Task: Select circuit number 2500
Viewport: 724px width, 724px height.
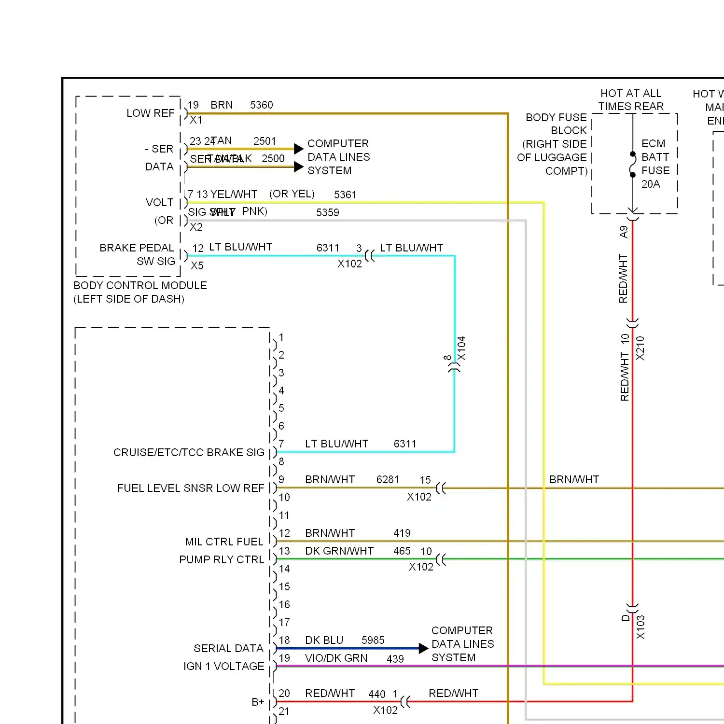Action: click(x=273, y=158)
